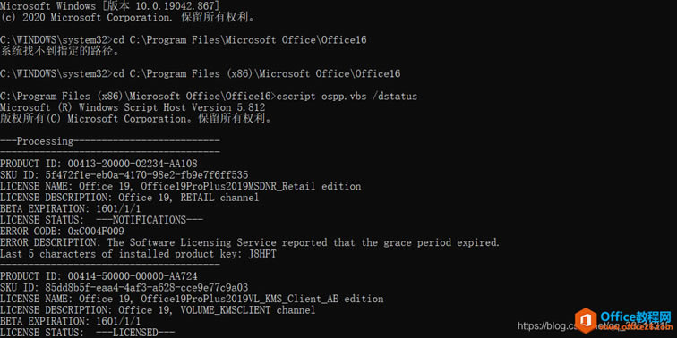The height and width of the screenshot is (338, 677).
Task: Click the cd Program Files (x86) command line
Action: click(201, 73)
